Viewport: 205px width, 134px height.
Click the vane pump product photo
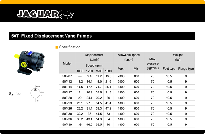coord(30,63)
